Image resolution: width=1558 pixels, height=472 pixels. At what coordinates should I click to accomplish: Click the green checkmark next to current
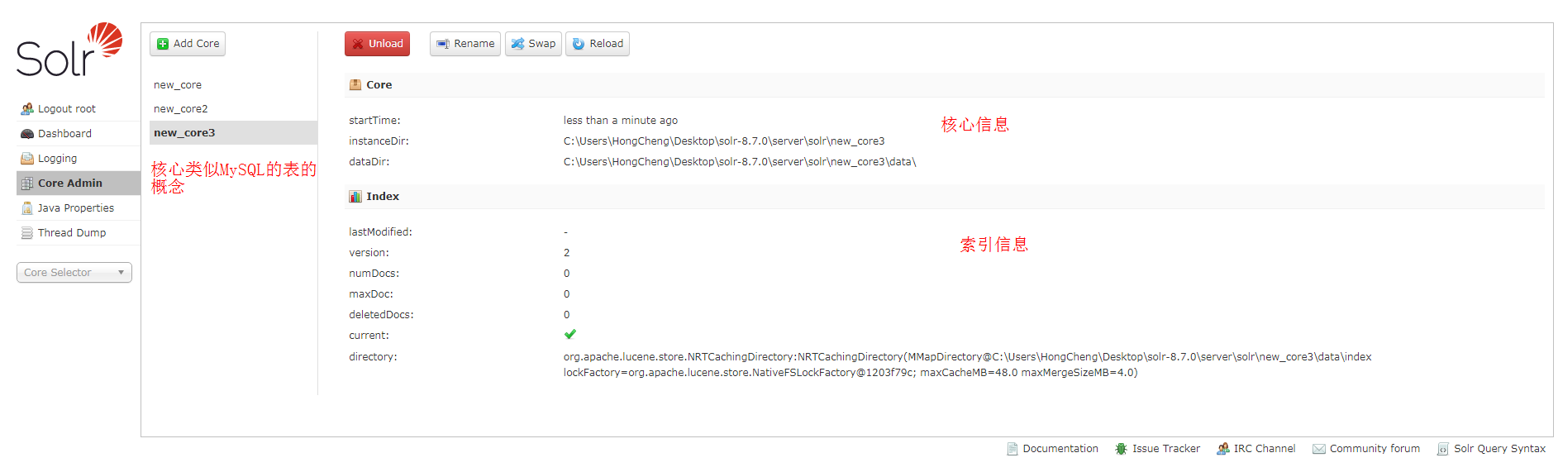pos(570,335)
